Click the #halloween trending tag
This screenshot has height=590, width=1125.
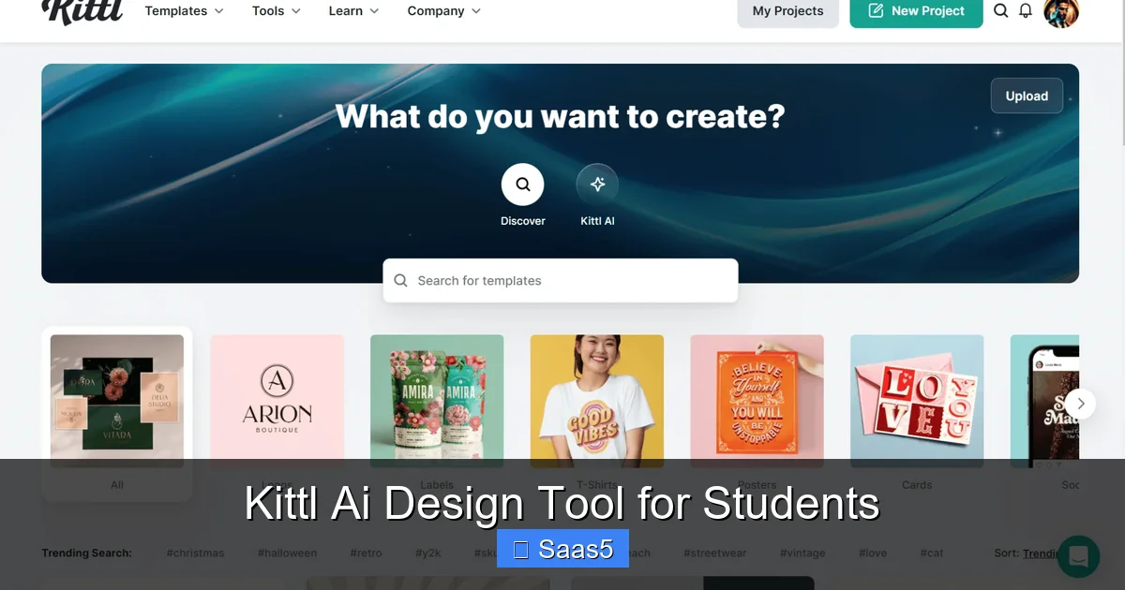coord(288,553)
